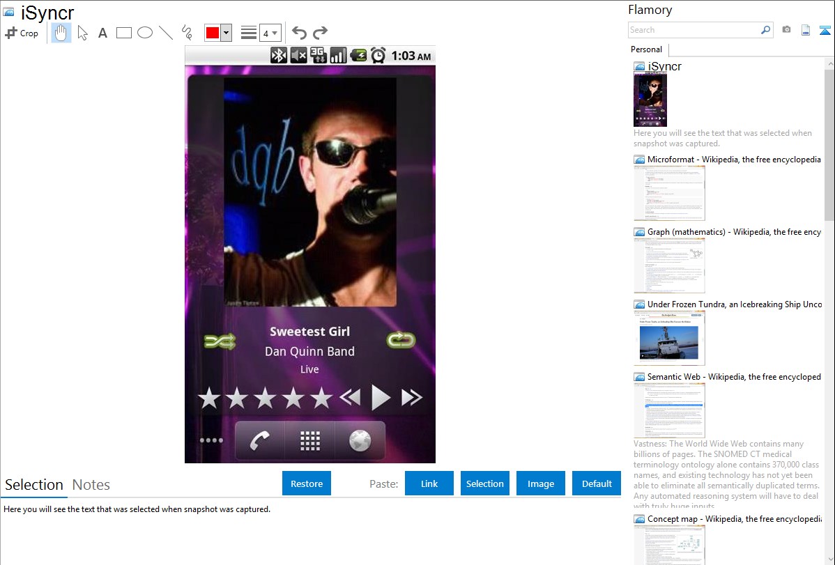Click the home screen page dots

click(211, 440)
